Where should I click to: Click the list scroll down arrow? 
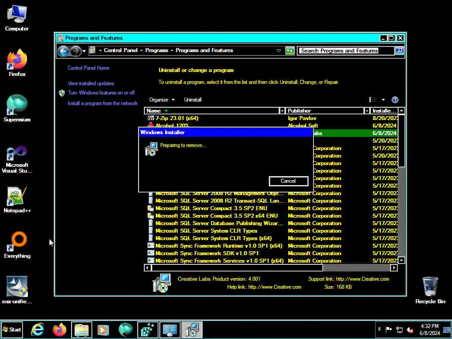tap(401, 260)
